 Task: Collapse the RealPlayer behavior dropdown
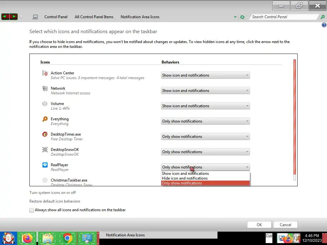[x=205, y=167]
